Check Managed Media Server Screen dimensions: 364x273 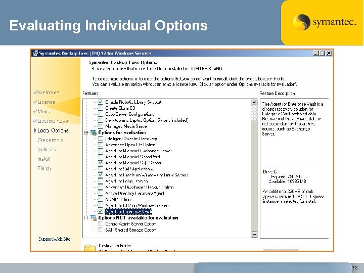click(x=100, y=126)
